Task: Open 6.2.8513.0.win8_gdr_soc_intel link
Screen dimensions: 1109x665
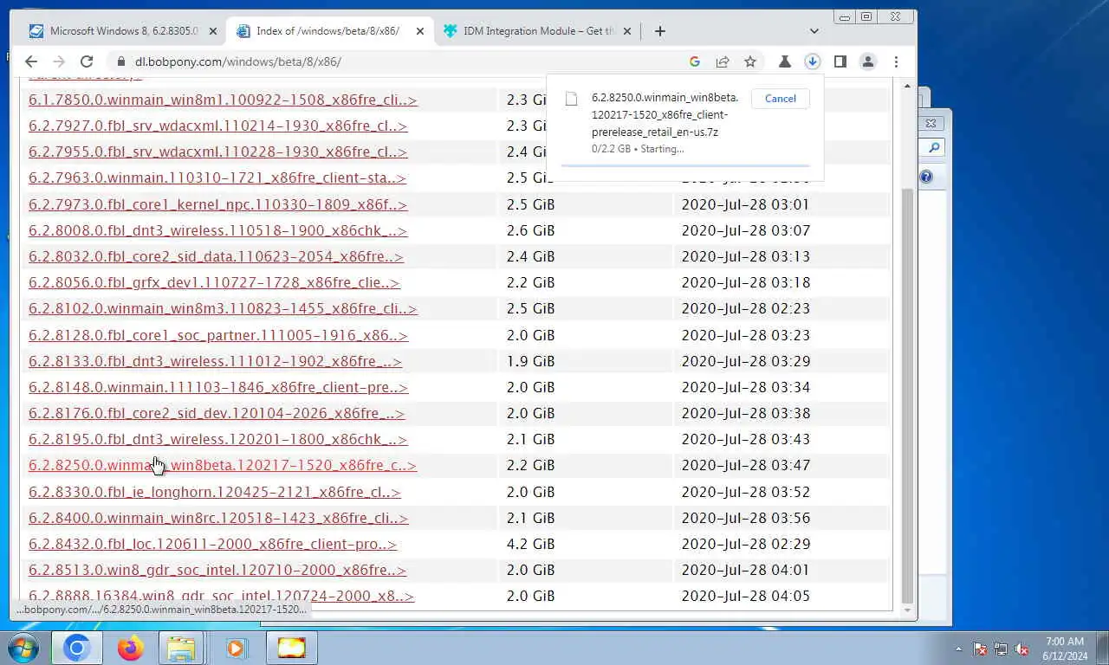Action: coord(217,570)
